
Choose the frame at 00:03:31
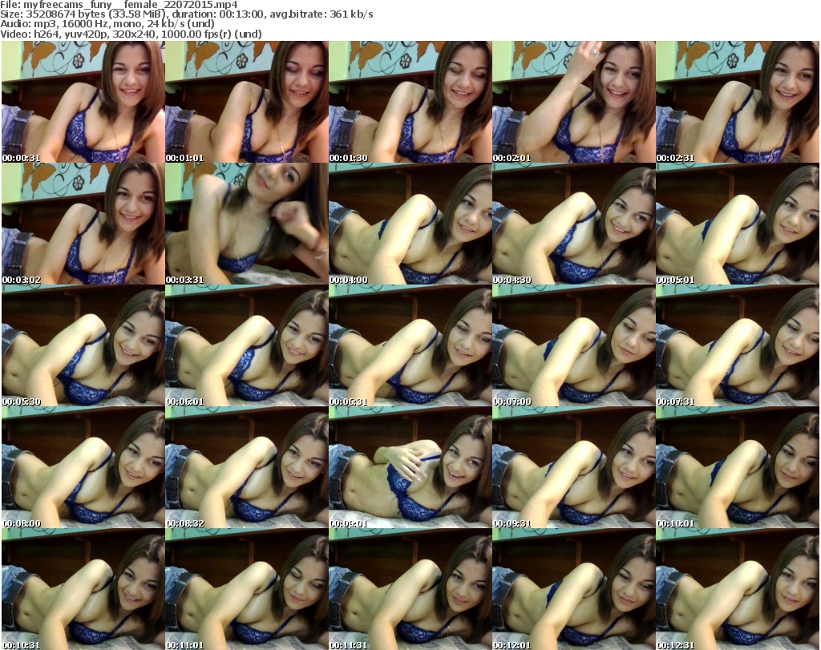[x=247, y=224]
